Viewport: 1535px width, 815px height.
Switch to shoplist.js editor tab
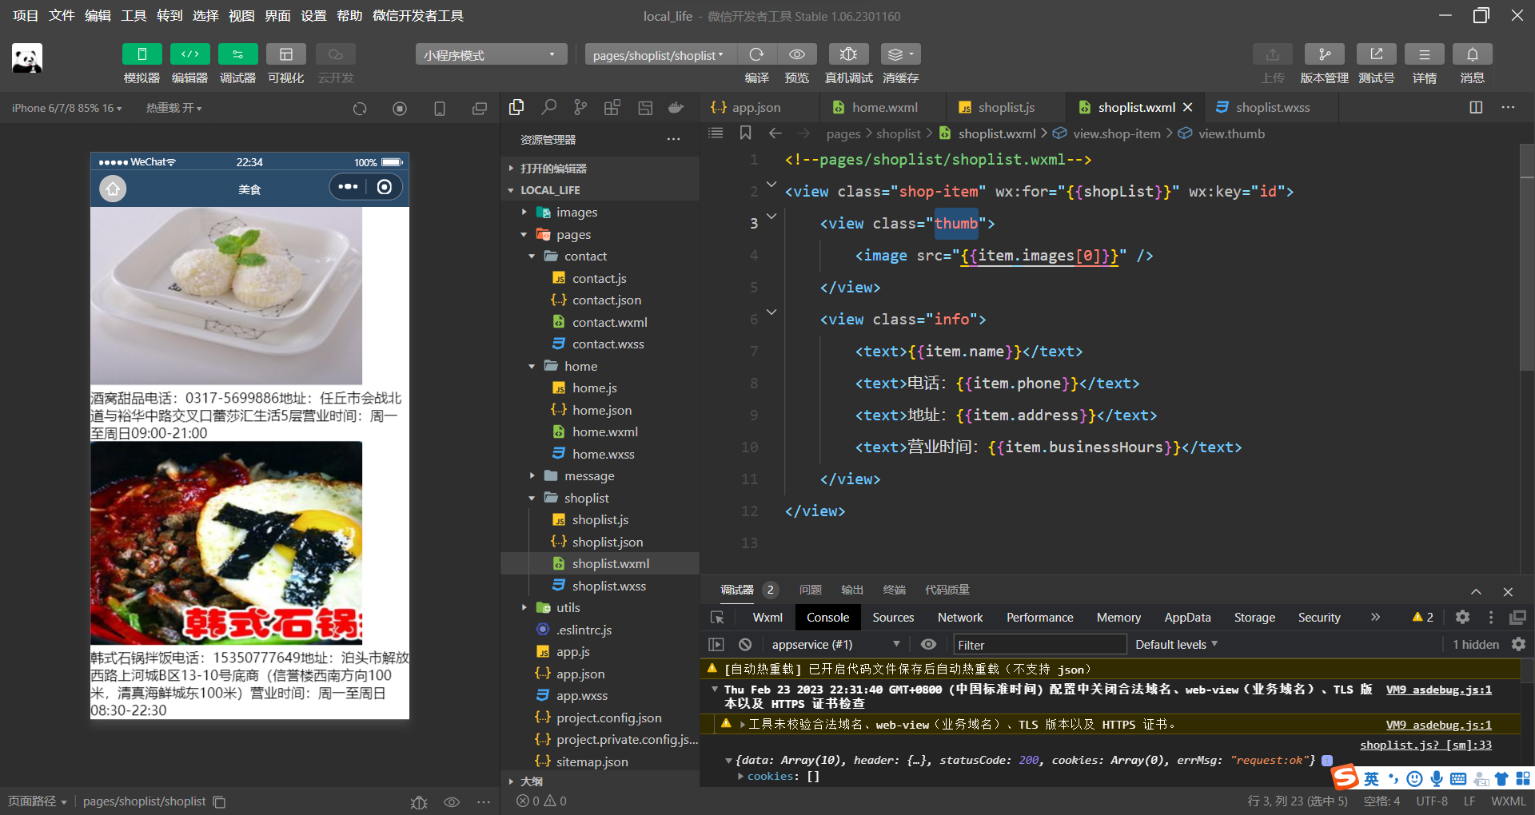point(1006,107)
